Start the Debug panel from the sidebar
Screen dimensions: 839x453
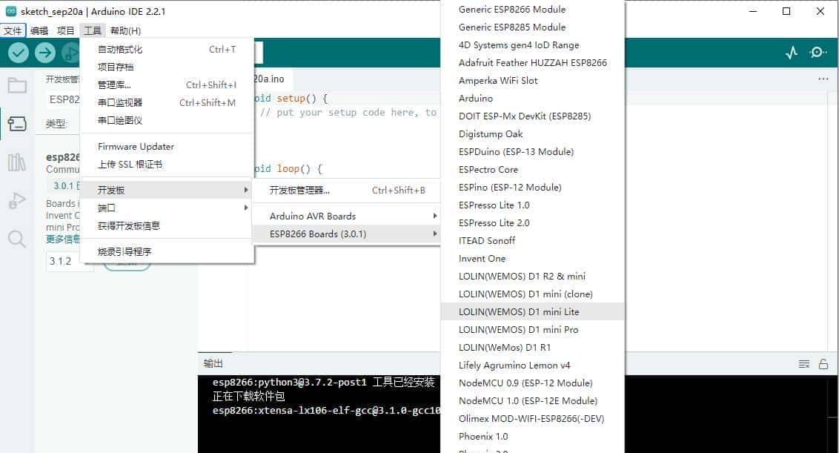(16, 200)
